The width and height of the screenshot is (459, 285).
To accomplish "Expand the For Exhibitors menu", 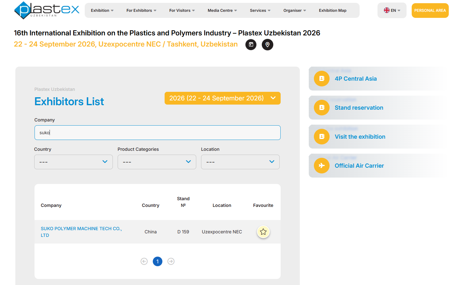I will [x=141, y=11].
